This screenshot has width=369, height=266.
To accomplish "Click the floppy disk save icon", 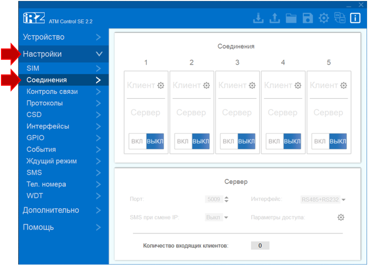I will [307, 18].
